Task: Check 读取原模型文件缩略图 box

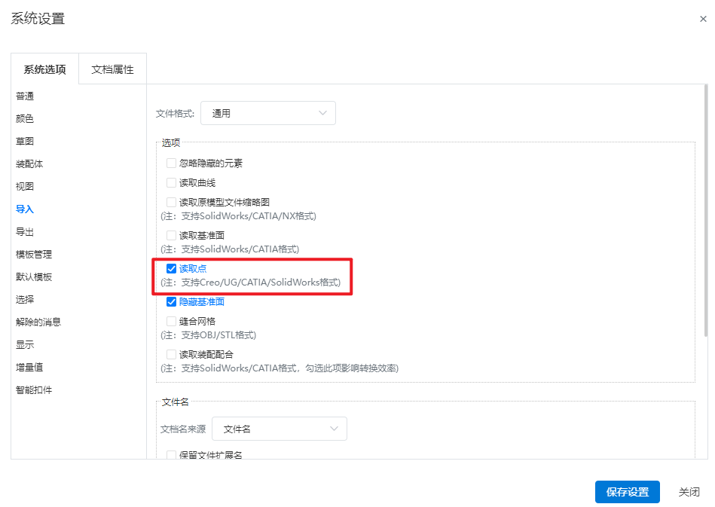Action: point(172,202)
